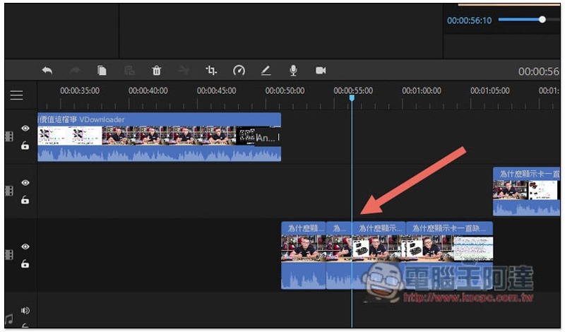Screen dimensions: 565x332
Task: Click the camera record icon
Action: pos(321,71)
